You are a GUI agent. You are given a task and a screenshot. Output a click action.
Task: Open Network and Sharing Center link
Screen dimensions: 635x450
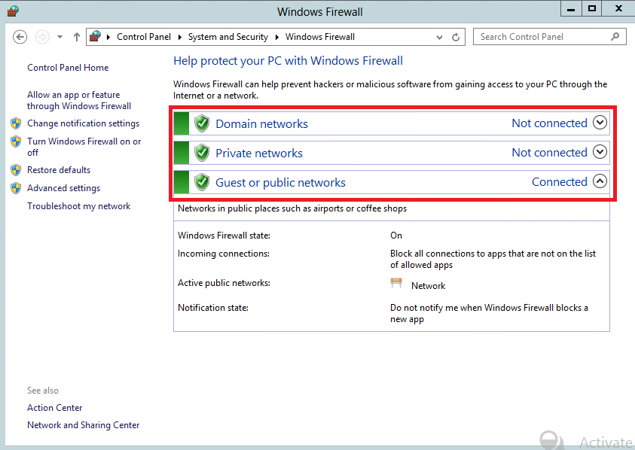pyautogui.click(x=83, y=425)
